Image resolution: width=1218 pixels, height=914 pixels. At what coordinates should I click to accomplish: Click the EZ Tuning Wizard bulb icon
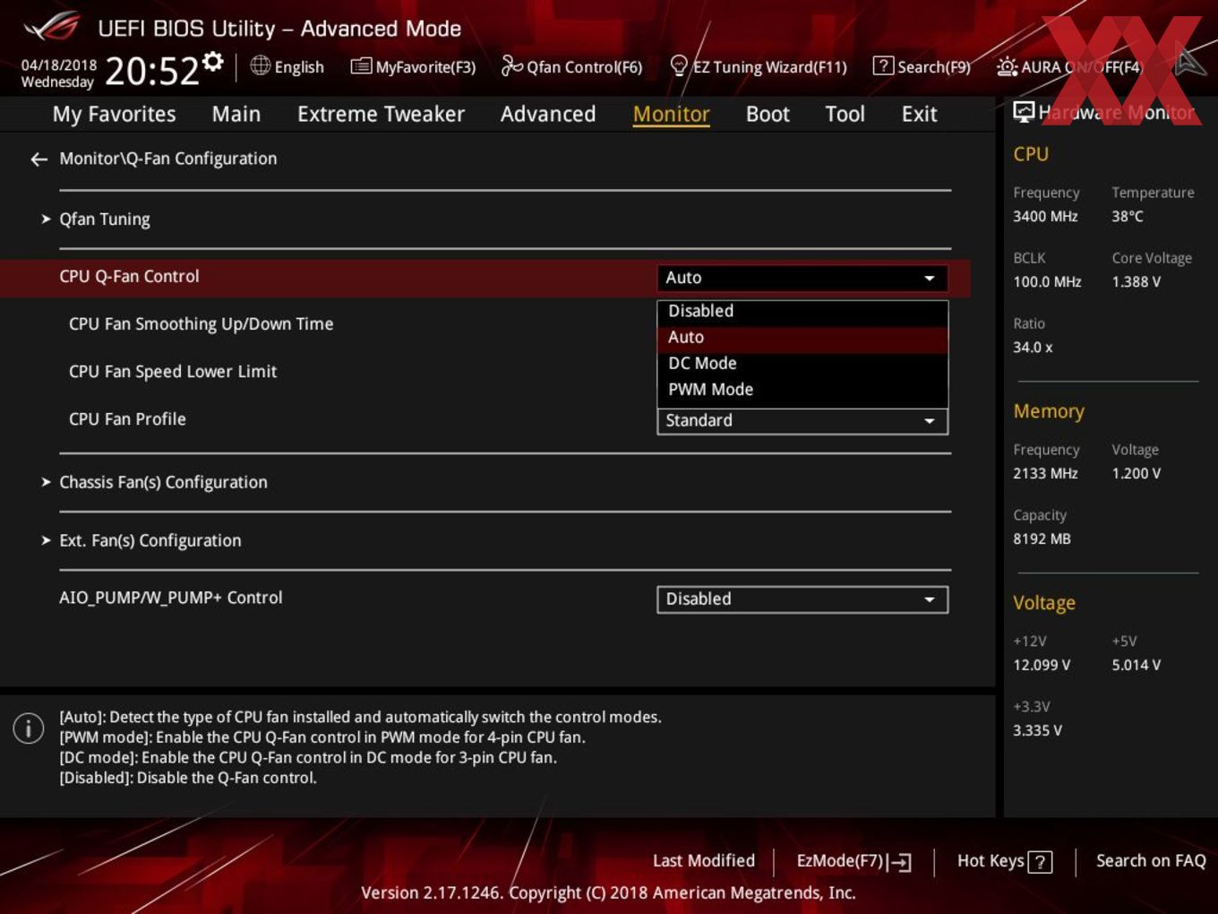pos(679,65)
